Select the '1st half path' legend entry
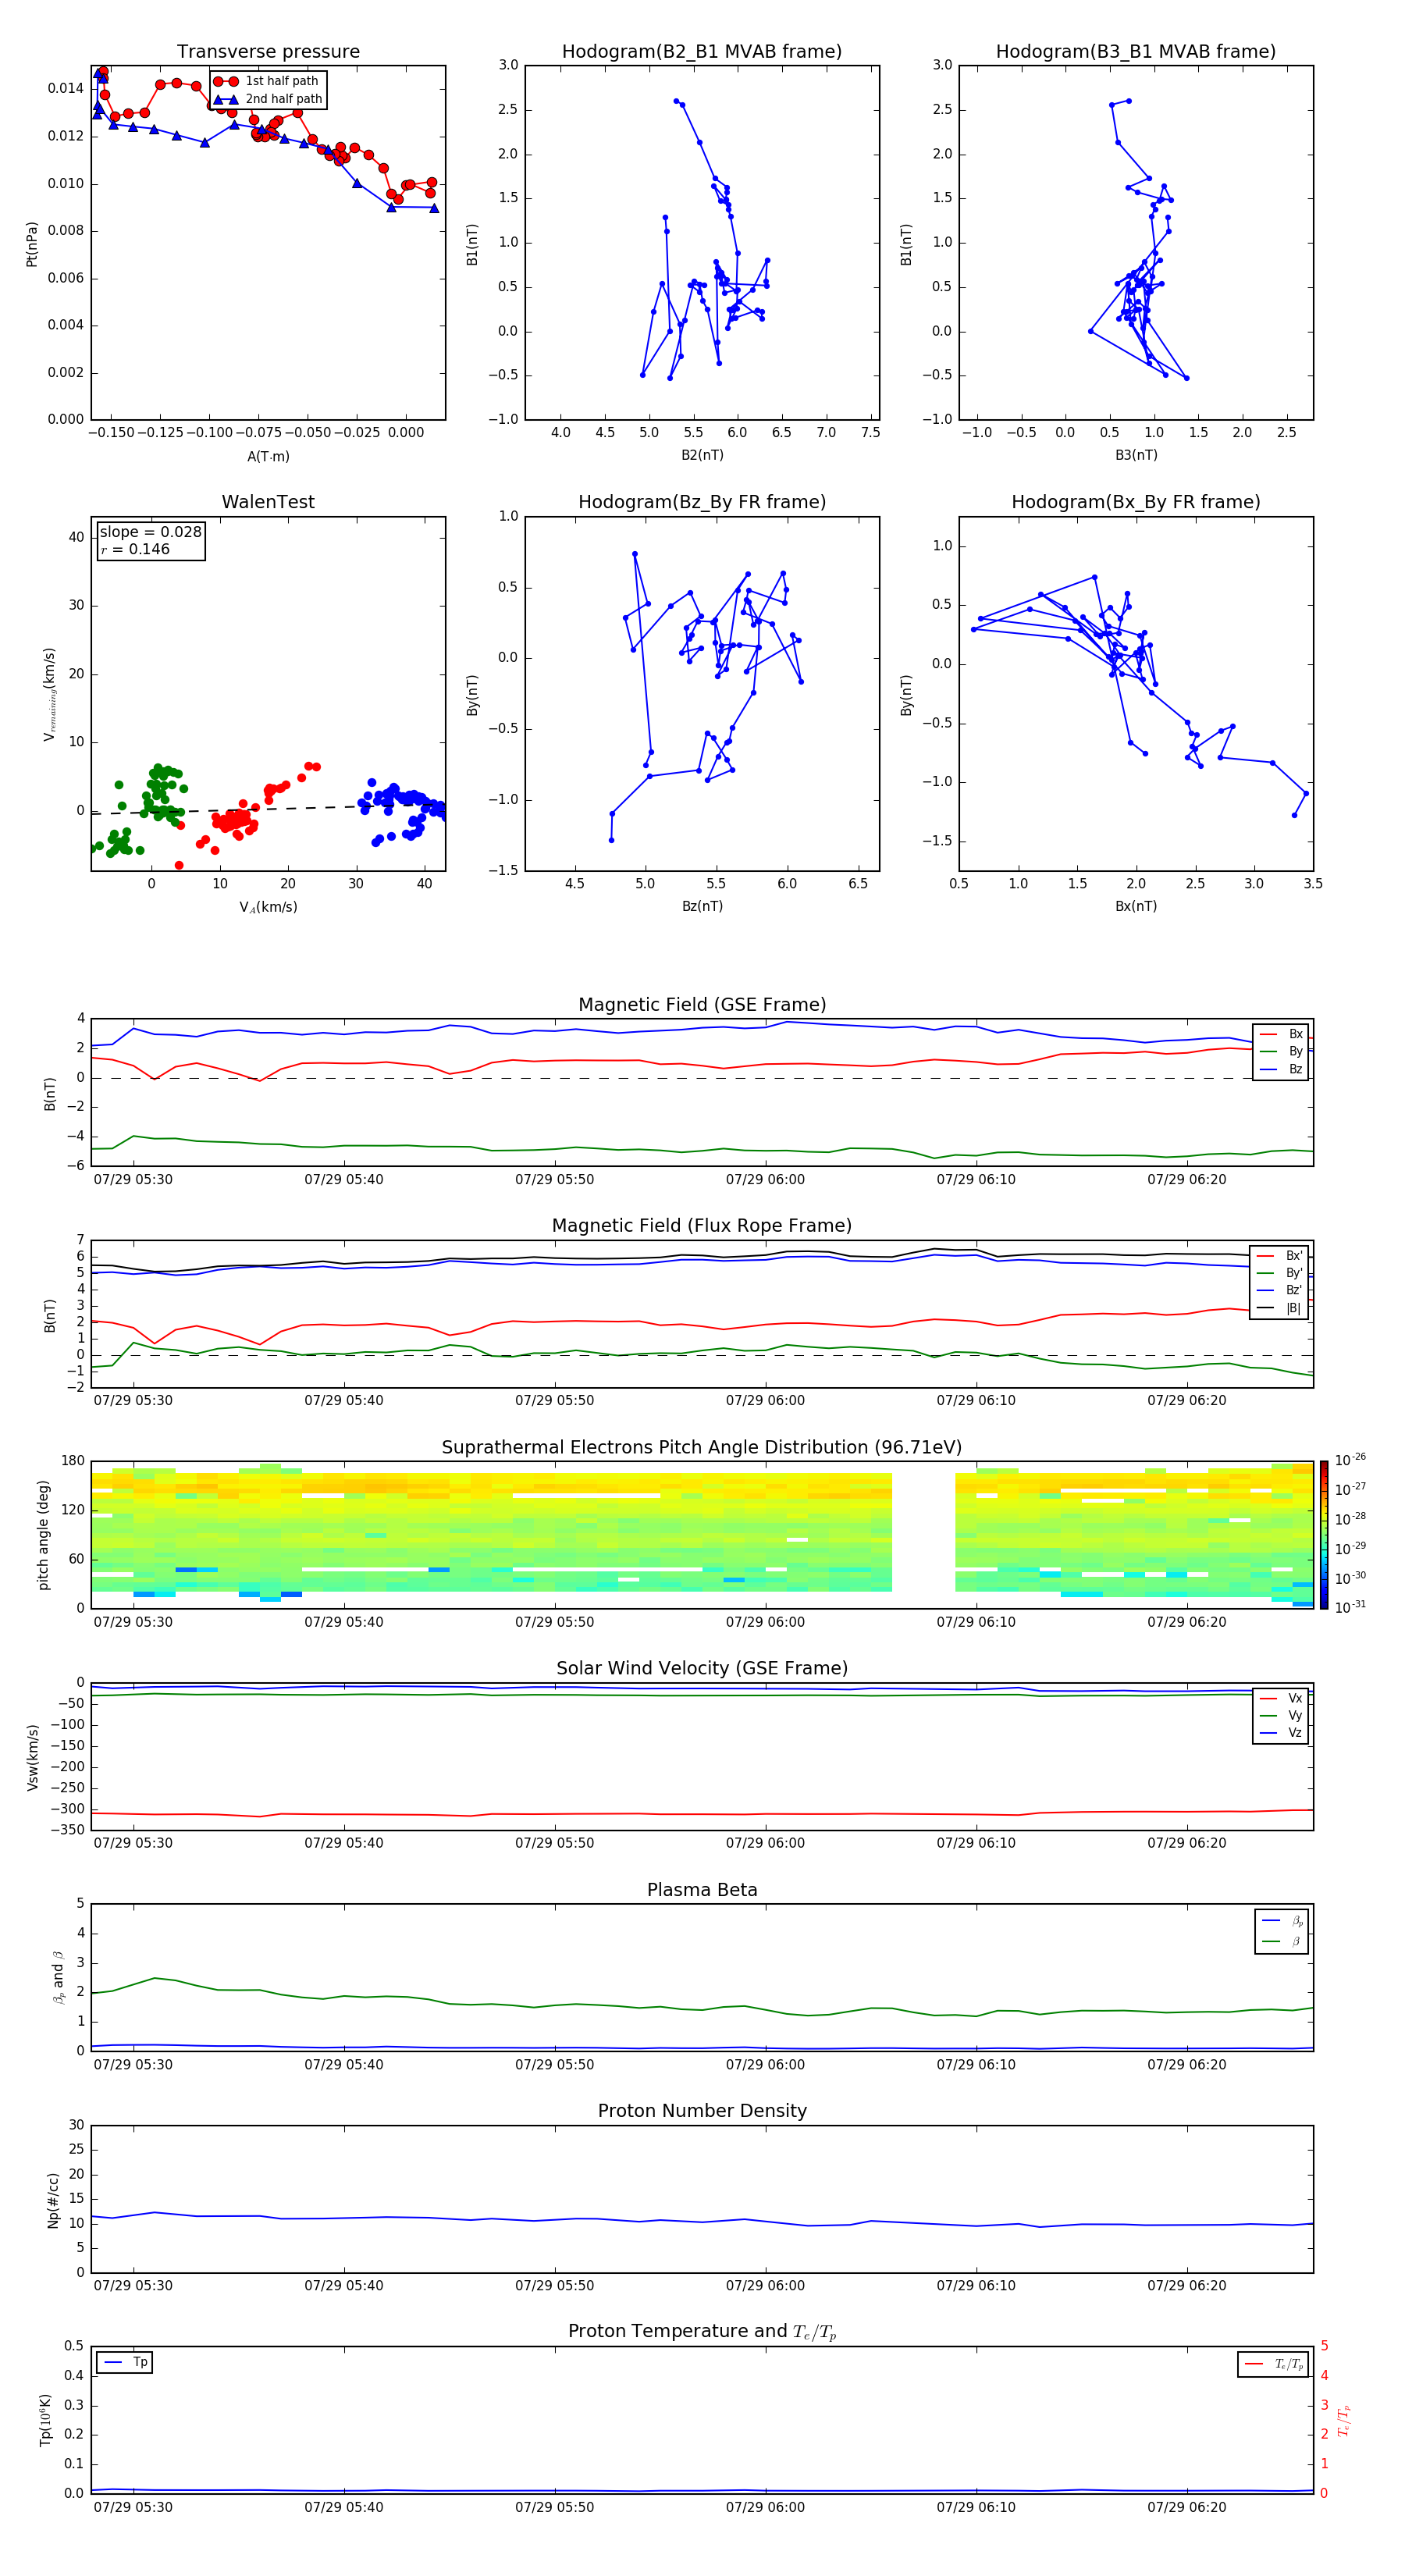 coord(267,81)
